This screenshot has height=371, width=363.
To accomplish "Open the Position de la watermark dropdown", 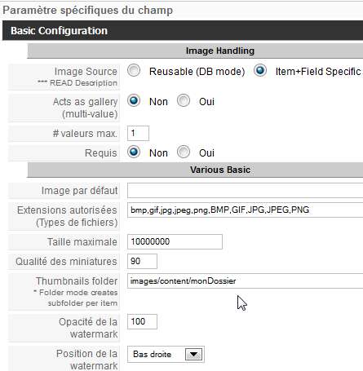I will pos(166,354).
